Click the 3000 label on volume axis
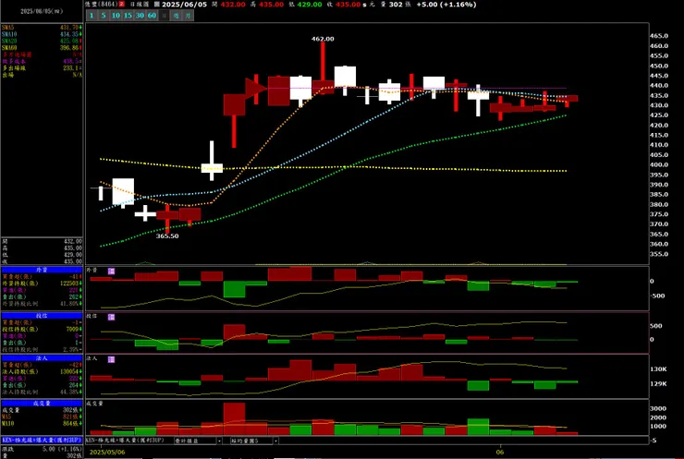 click(x=658, y=408)
